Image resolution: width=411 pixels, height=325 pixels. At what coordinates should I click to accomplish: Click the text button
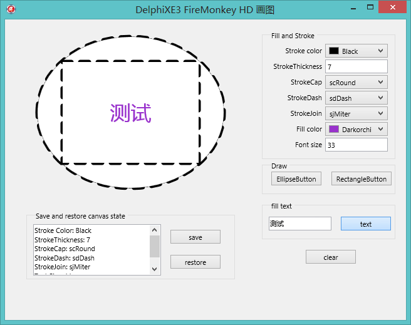366,224
